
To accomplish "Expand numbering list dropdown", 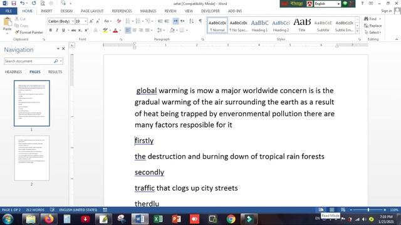I will (x=143, y=21).
